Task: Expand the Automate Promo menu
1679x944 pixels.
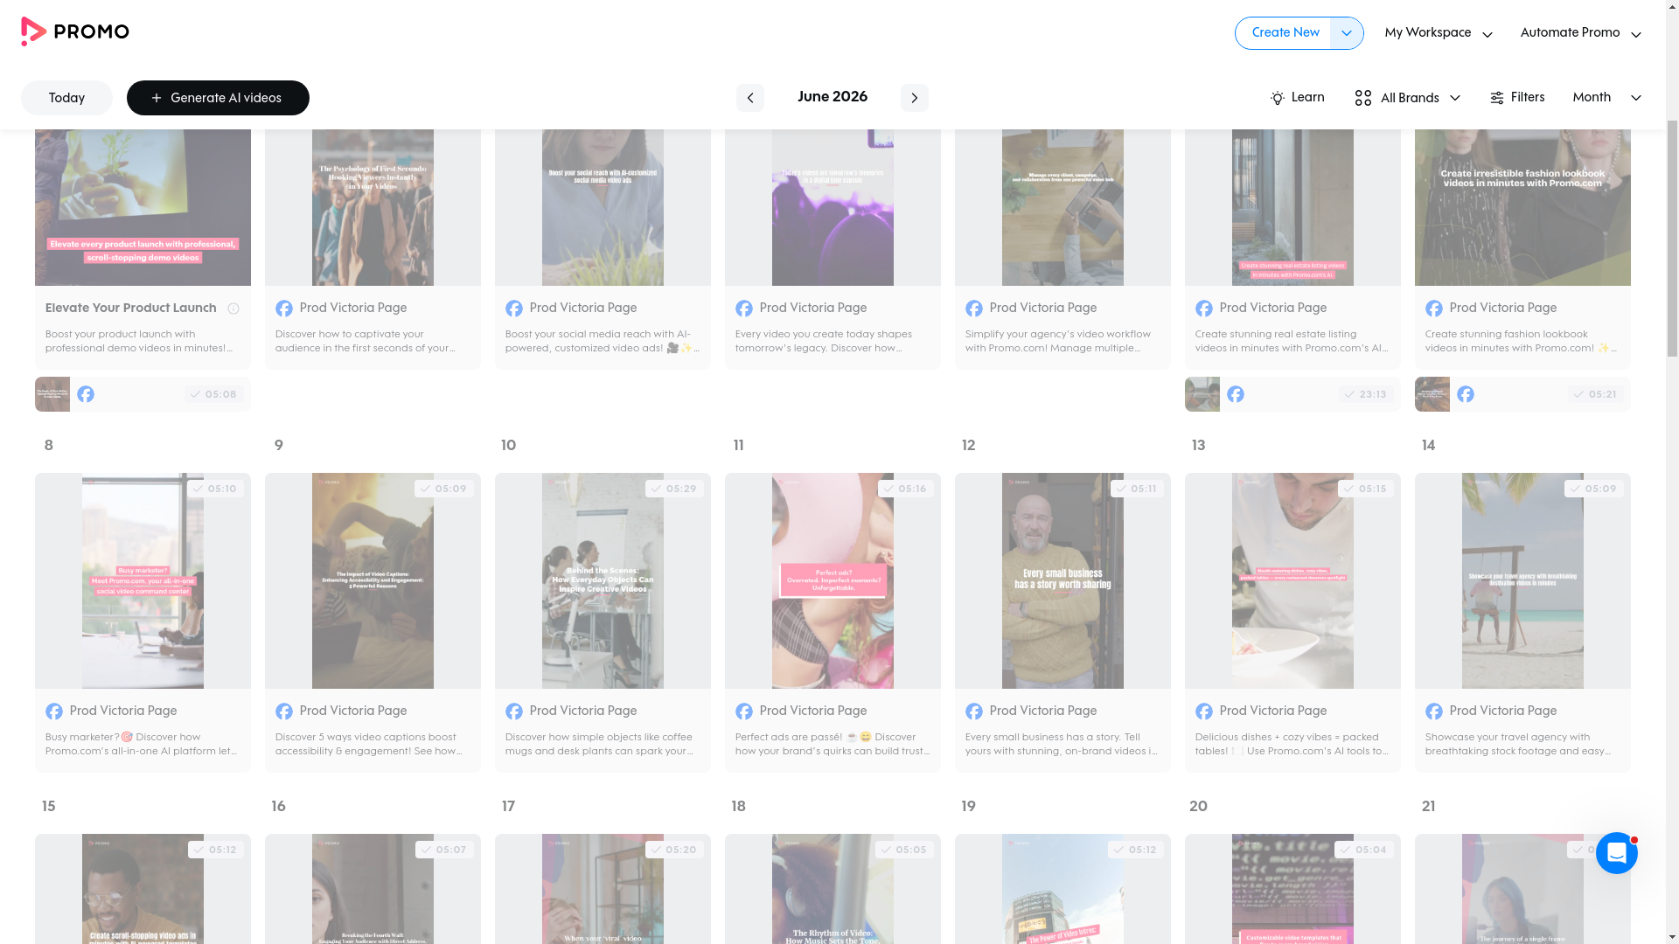Action: click(x=1581, y=33)
